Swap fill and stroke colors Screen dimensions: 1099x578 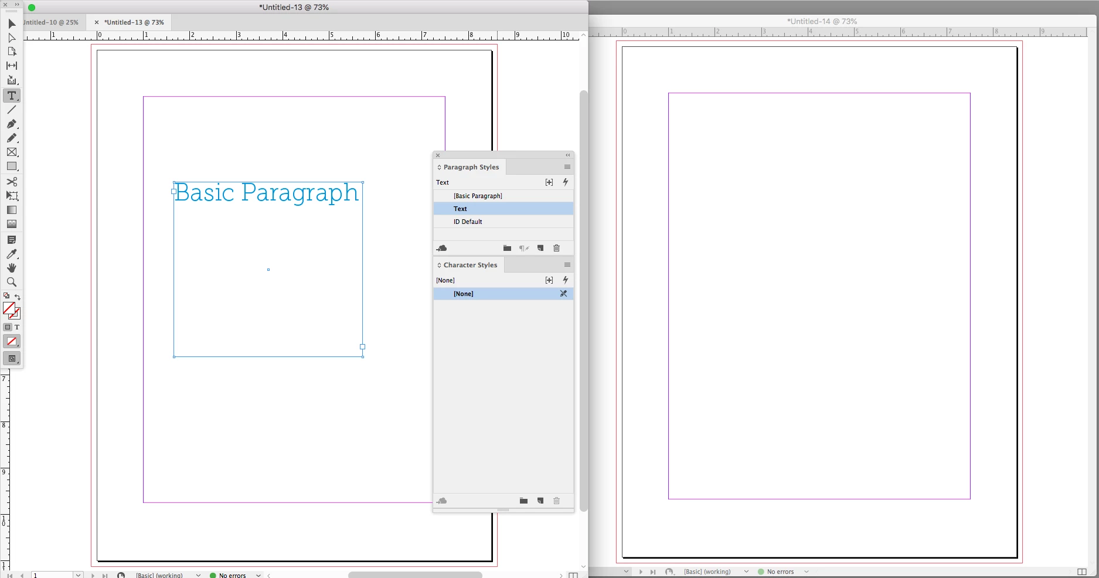click(18, 297)
